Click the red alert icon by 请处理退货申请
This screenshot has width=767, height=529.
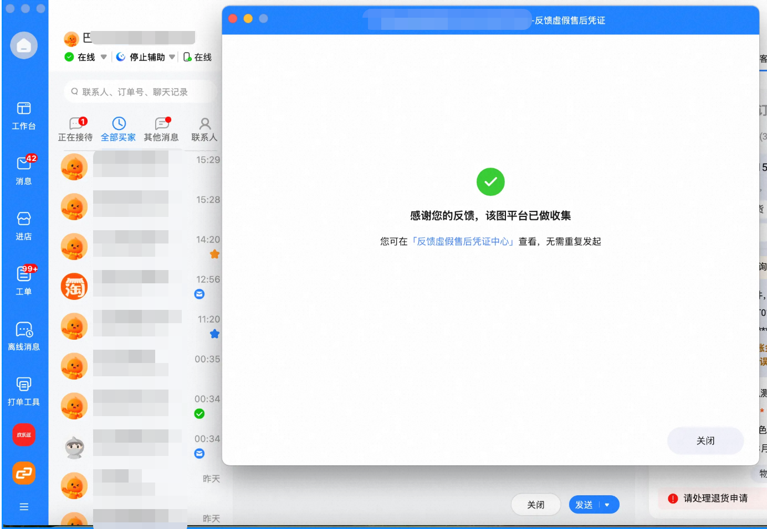[x=673, y=499]
